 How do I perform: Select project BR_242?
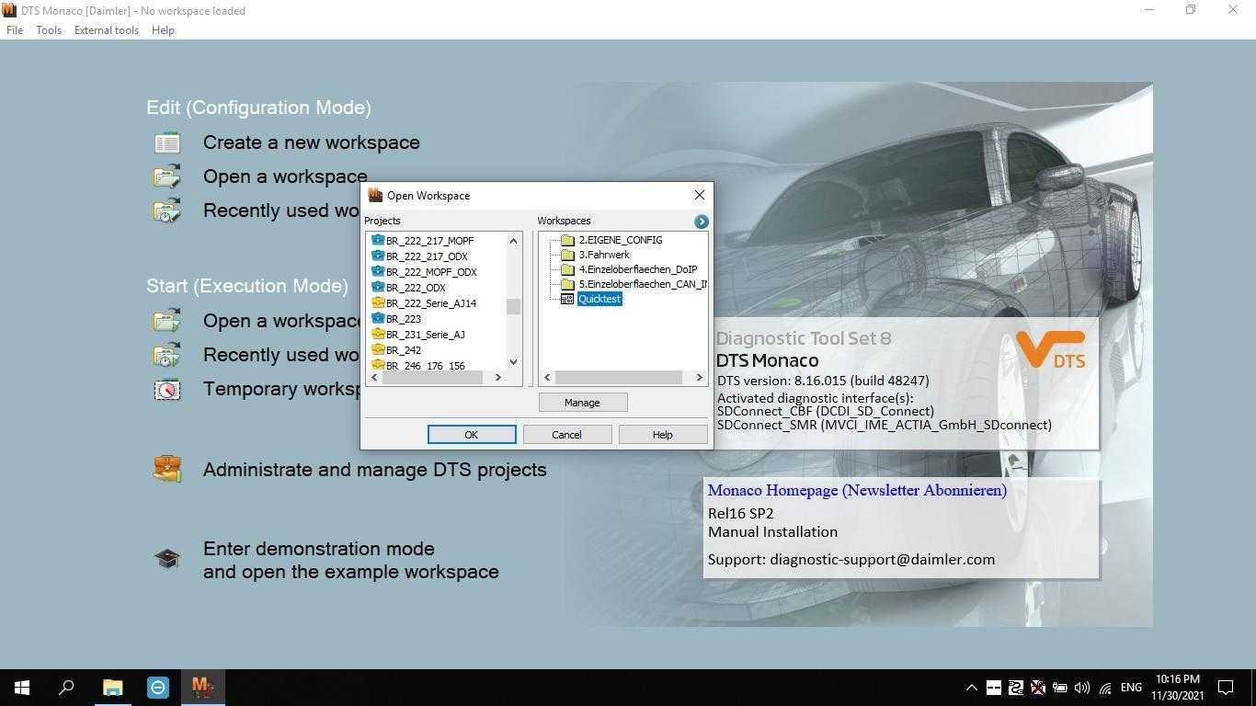(404, 350)
